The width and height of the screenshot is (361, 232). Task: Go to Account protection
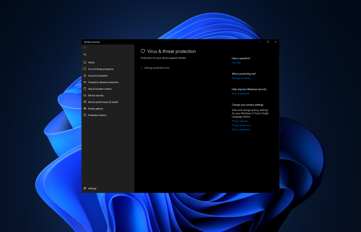pos(98,76)
